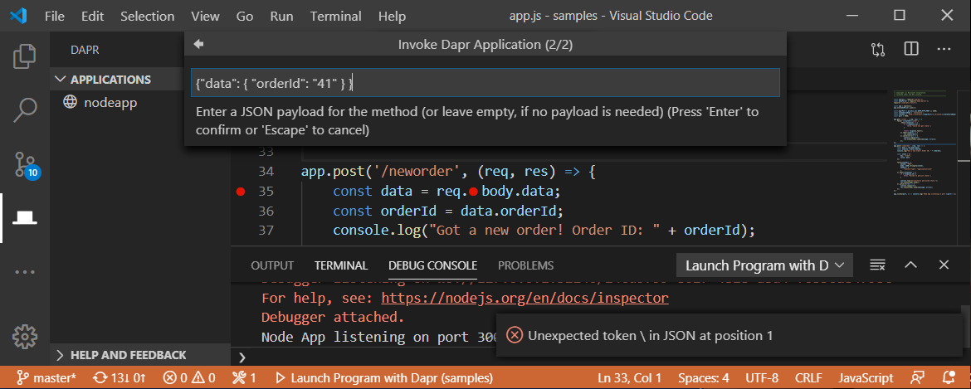Open Source Control view with 10 badge
The width and height of the screenshot is (971, 389).
pos(26,164)
